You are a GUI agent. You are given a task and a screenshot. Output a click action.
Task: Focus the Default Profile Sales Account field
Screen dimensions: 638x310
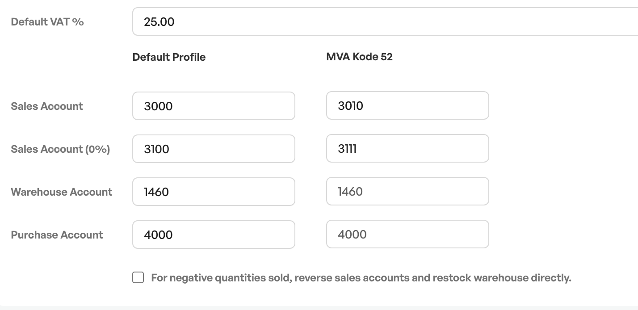pos(214,106)
